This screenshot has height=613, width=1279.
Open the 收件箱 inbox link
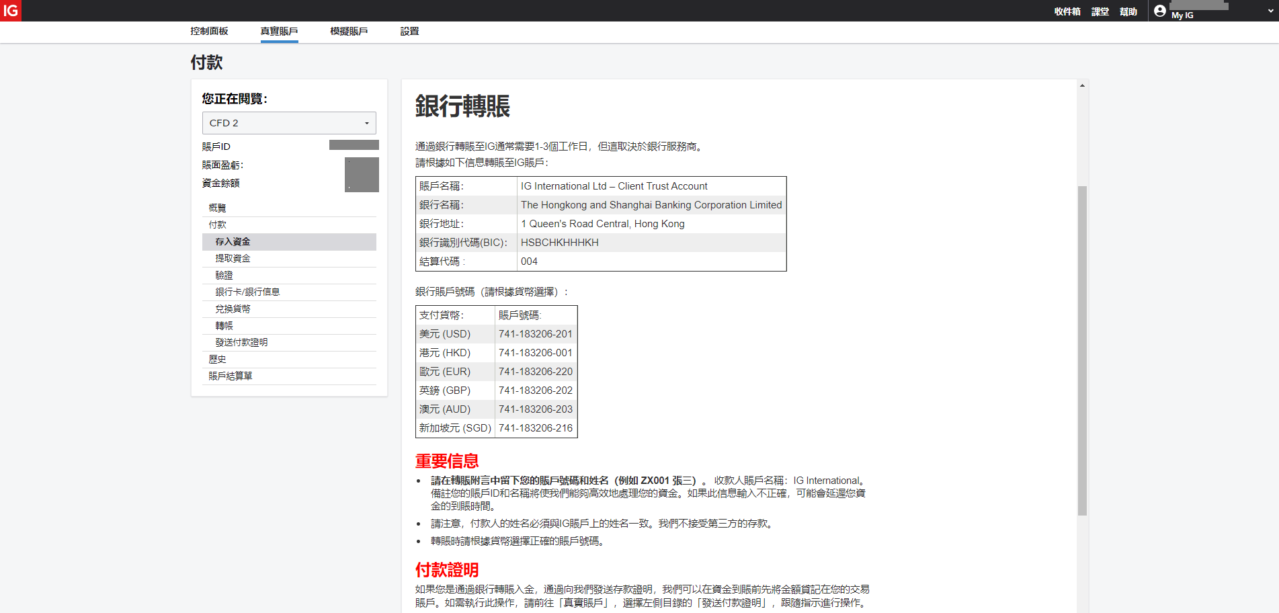1067,11
